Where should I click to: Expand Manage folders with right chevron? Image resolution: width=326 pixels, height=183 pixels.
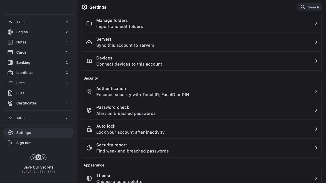(x=316, y=23)
